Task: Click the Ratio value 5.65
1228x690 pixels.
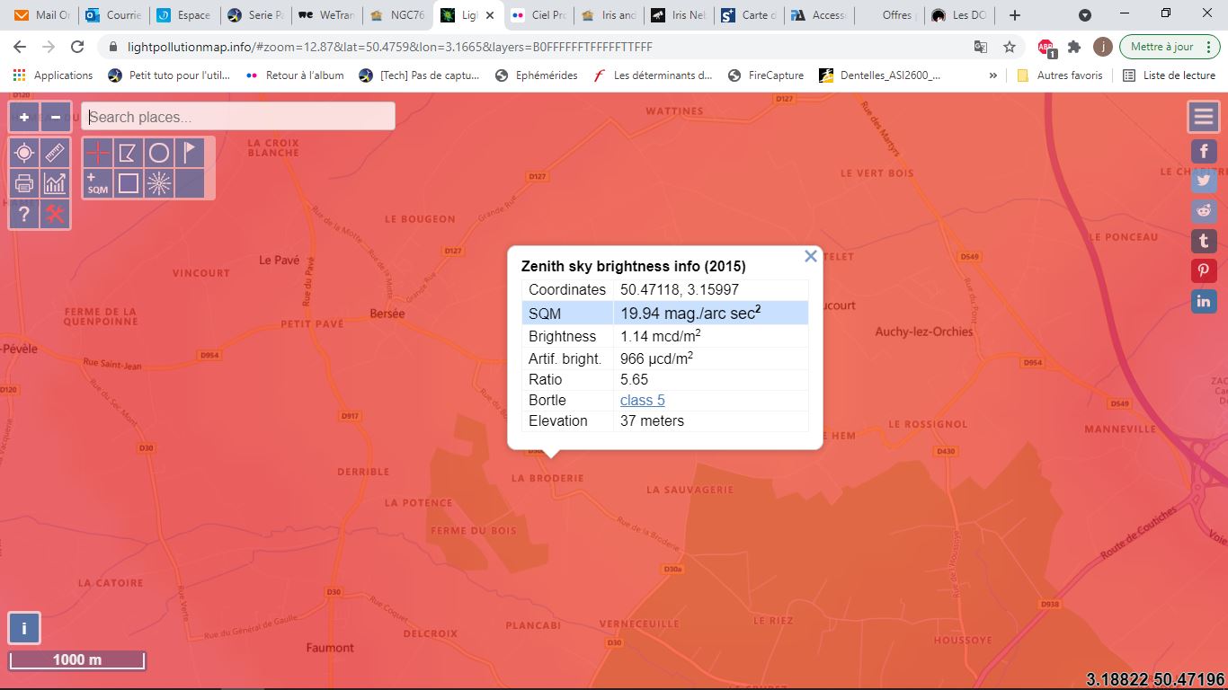Action: click(634, 379)
